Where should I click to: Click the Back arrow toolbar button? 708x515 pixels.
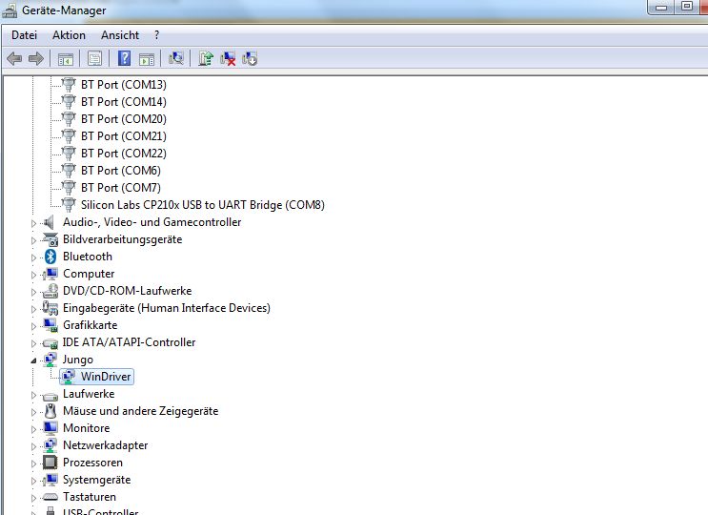(x=15, y=59)
